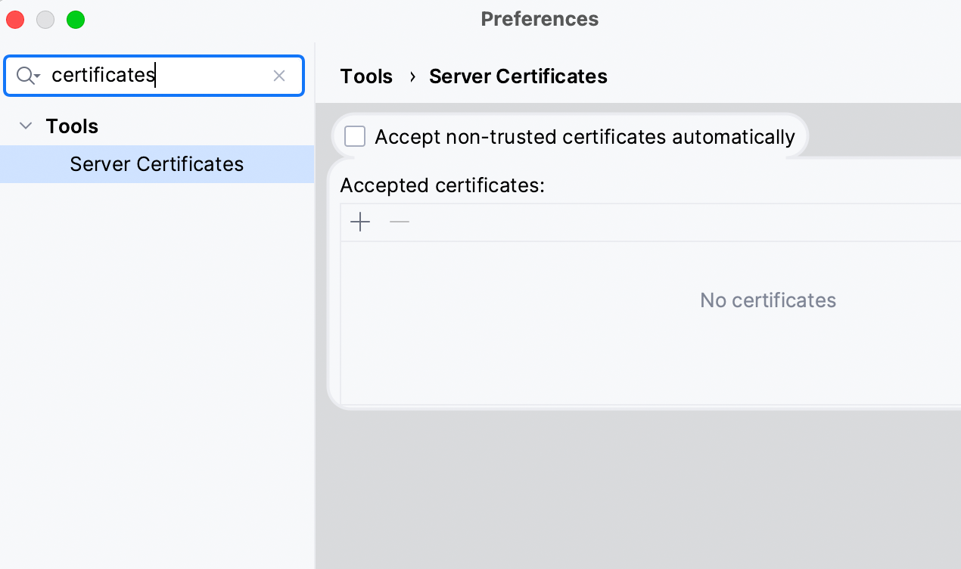
Task: Maximize the Preferences window with green button
Action: click(x=76, y=20)
